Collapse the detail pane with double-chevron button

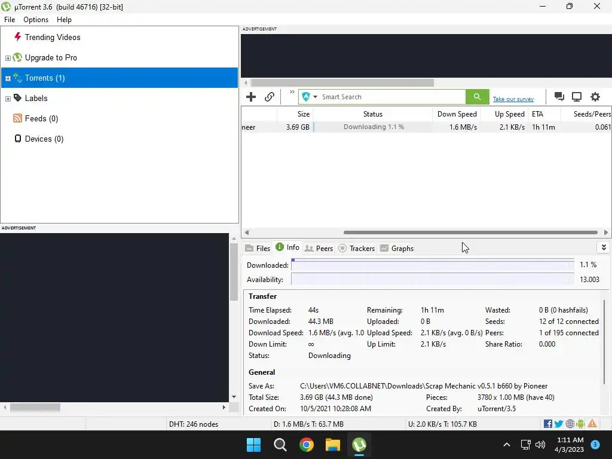point(604,247)
